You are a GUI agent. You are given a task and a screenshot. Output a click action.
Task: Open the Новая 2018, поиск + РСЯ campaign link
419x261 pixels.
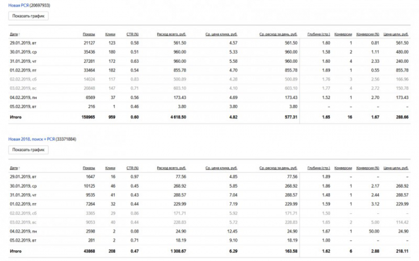point(36,140)
